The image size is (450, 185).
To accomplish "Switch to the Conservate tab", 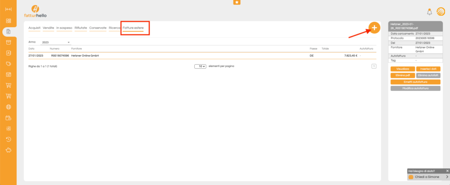I will point(98,28).
